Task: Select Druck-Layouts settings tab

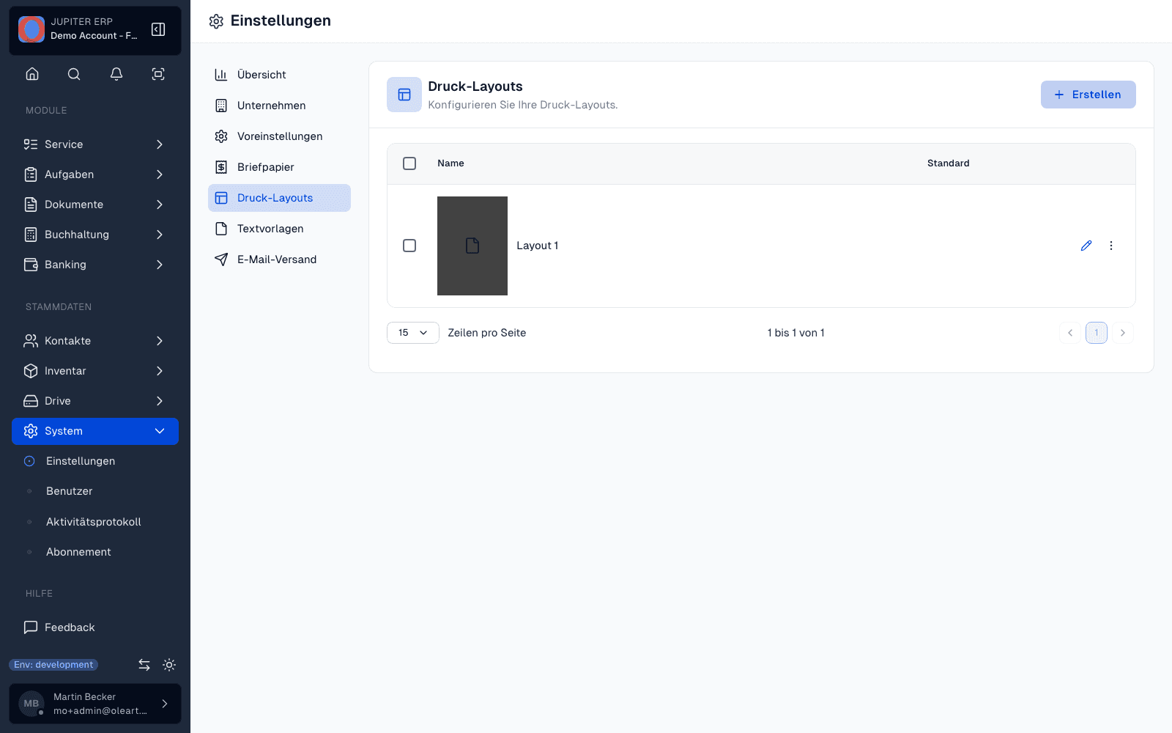Action: pyautogui.click(x=279, y=198)
